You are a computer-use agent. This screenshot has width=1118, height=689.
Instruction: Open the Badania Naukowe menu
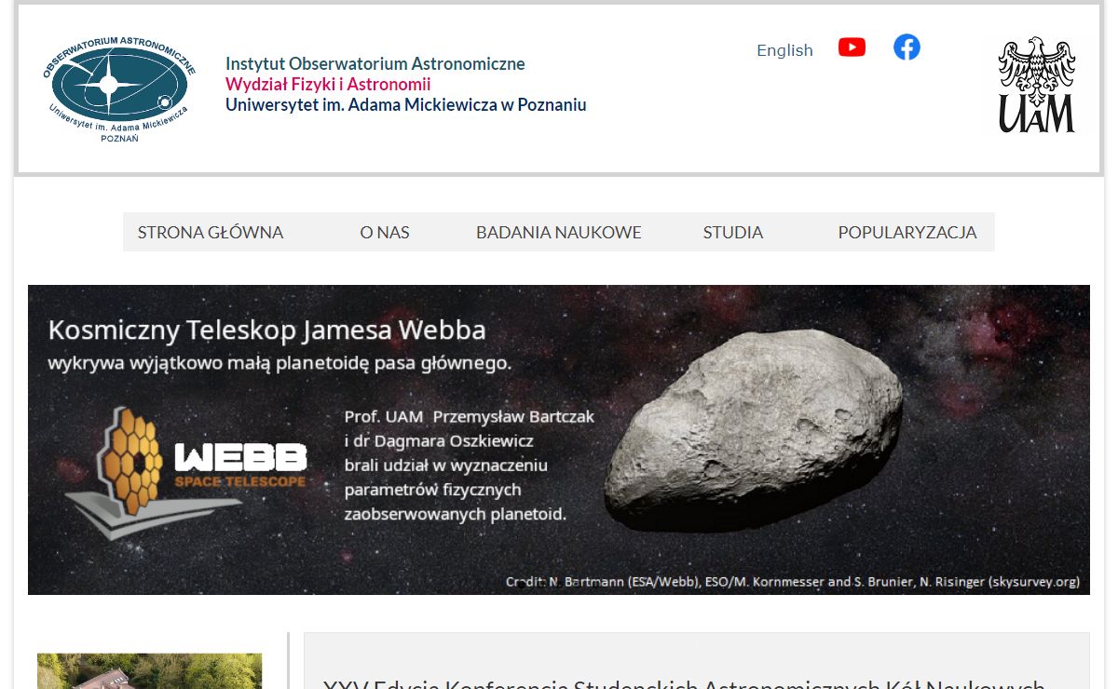click(x=559, y=232)
